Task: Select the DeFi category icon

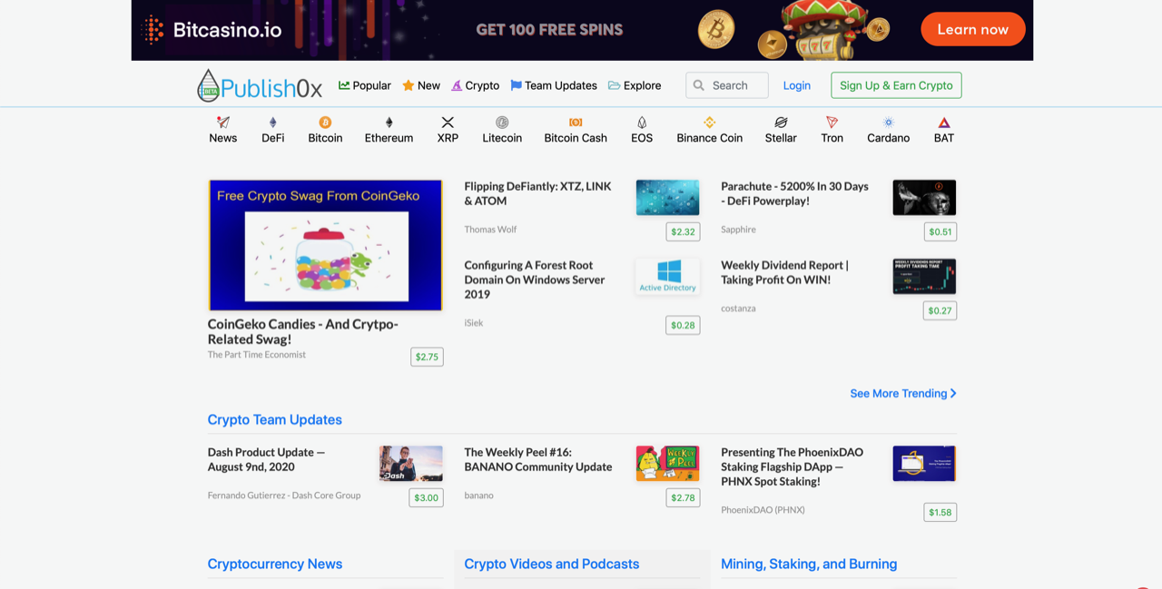Action: [273, 123]
